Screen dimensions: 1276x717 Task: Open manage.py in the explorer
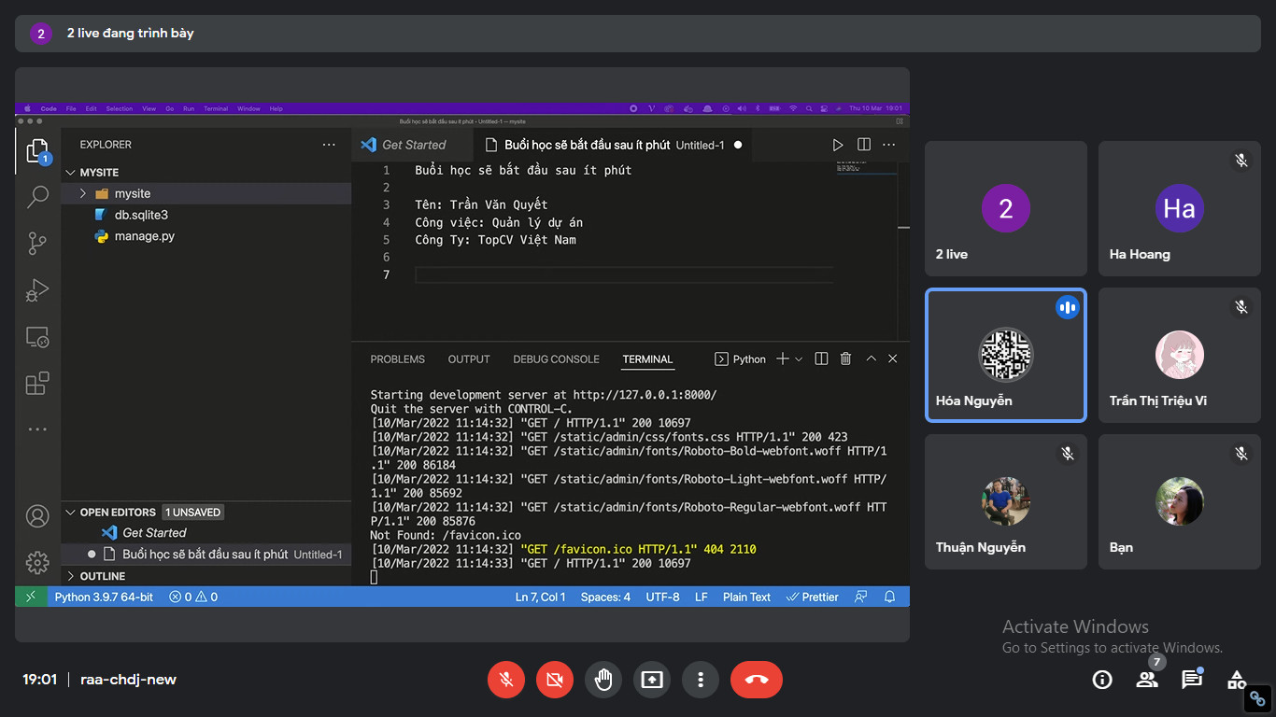click(x=144, y=236)
